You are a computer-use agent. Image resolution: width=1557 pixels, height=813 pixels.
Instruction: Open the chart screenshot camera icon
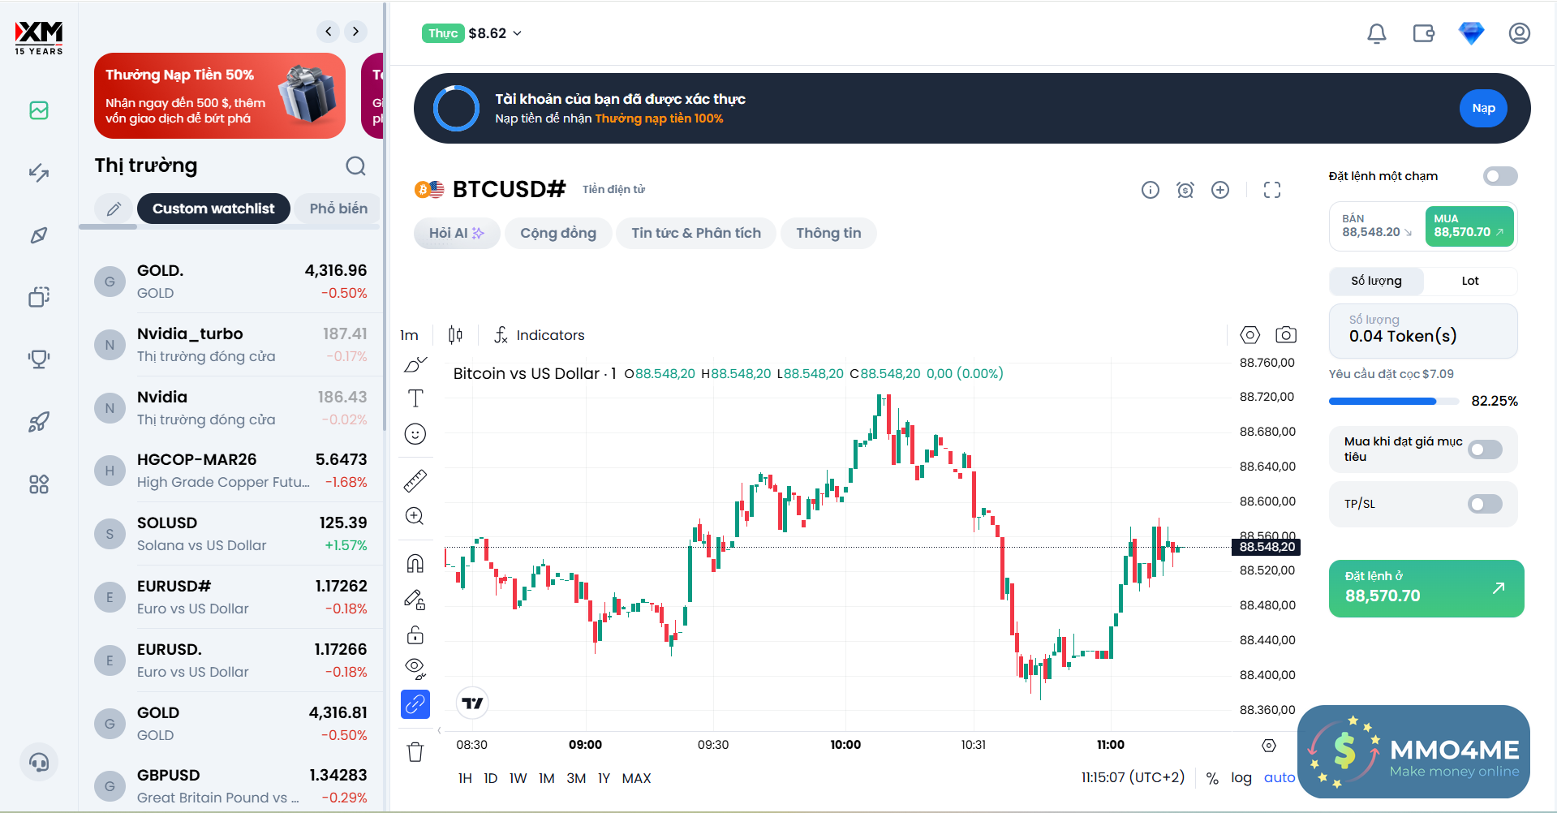(x=1285, y=334)
